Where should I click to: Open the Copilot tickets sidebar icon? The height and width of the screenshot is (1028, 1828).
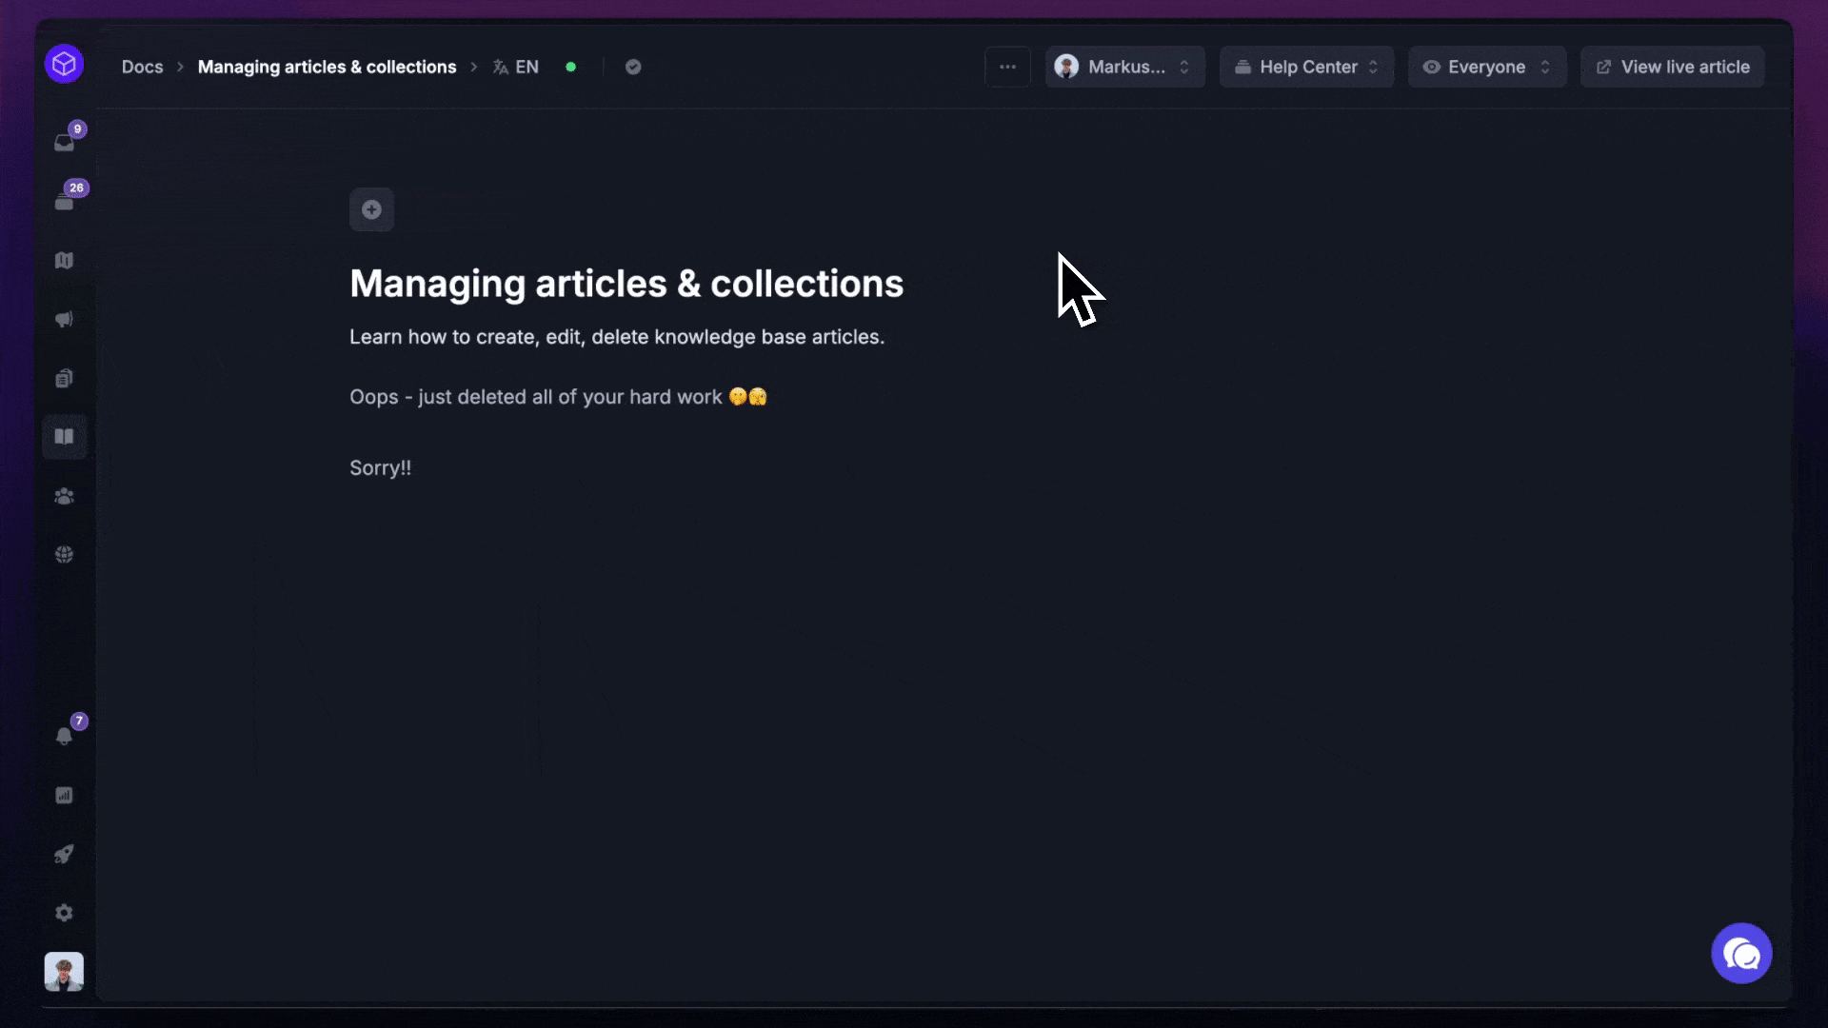(x=64, y=199)
